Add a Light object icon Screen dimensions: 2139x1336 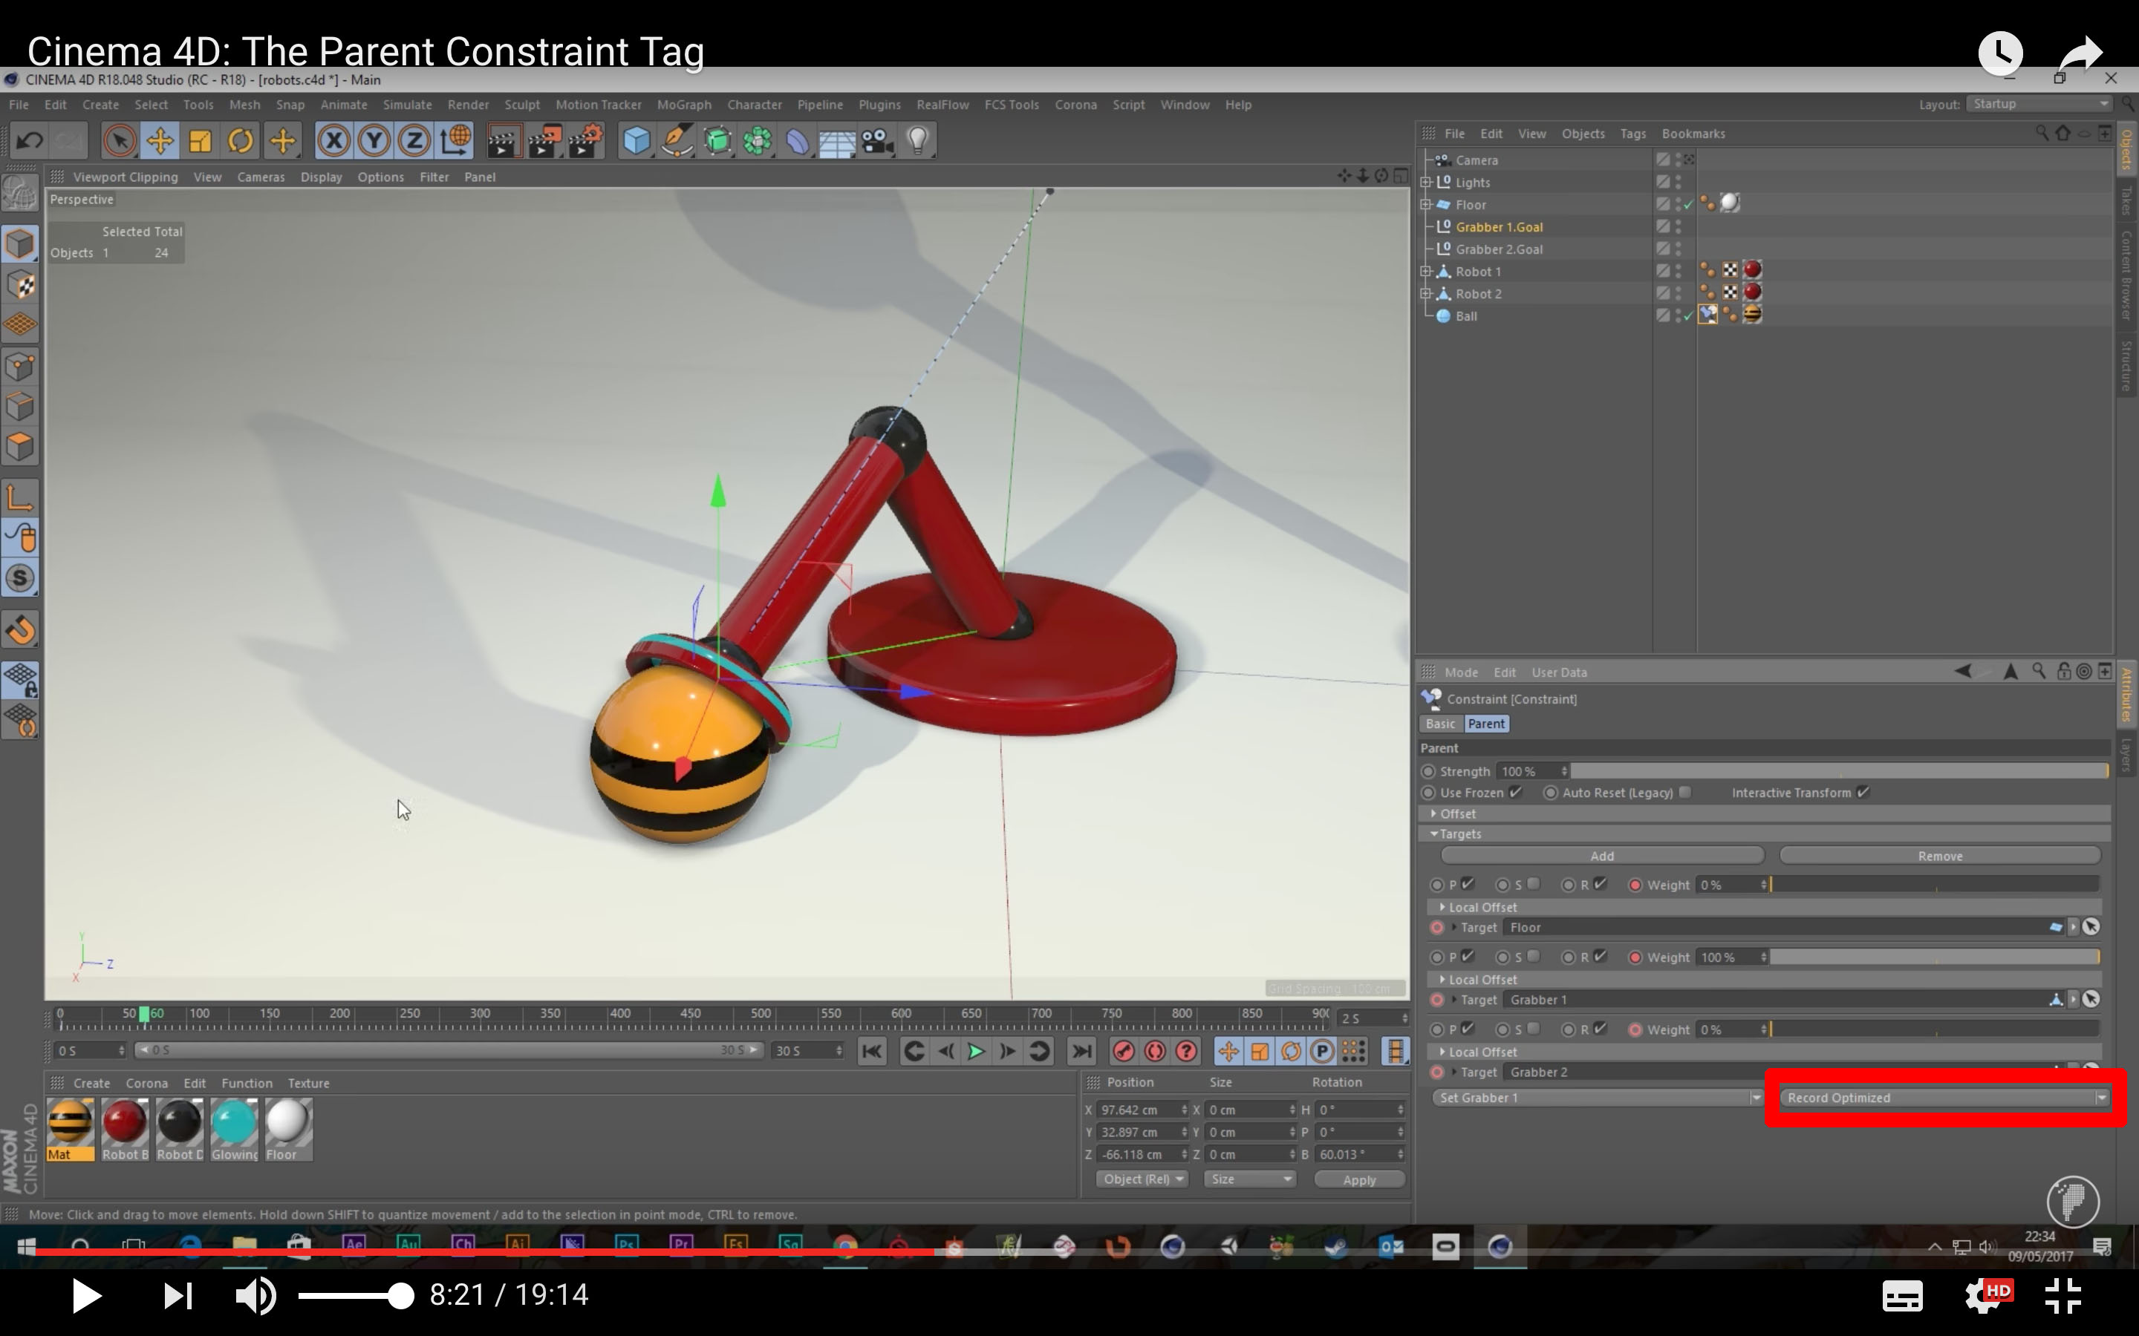pos(917,140)
